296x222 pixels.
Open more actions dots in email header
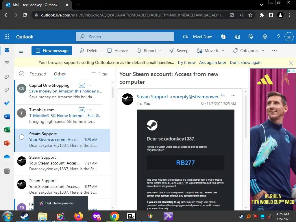pos(233,96)
